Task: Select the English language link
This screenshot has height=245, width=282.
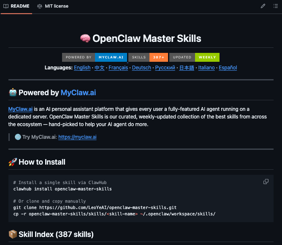Action: (82, 68)
